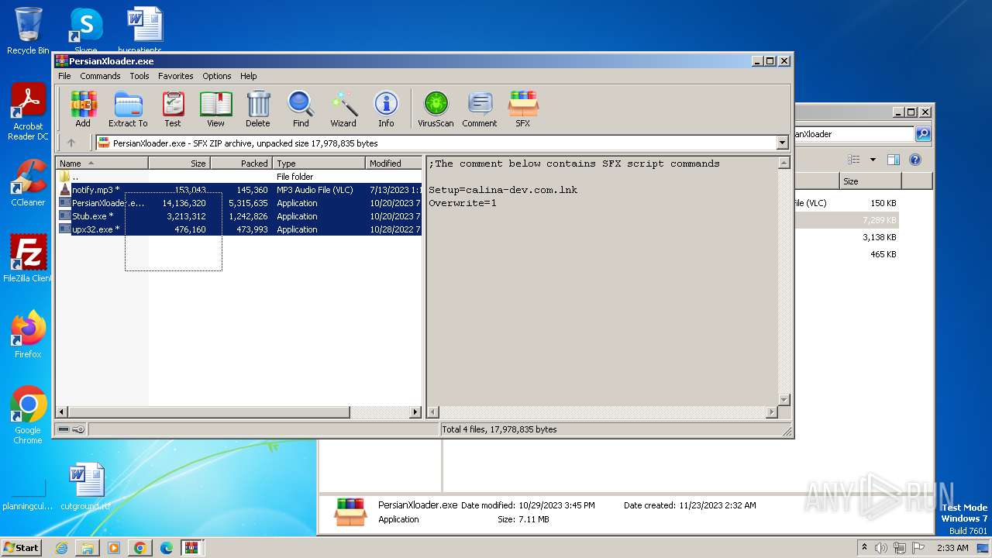Open Recycle Bin desktop icon
Screen dimensions: 992x558
tap(28, 31)
